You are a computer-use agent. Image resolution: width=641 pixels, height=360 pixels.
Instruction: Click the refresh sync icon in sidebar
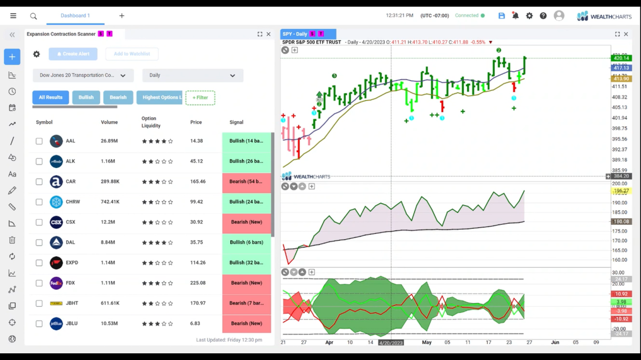[x=12, y=256]
